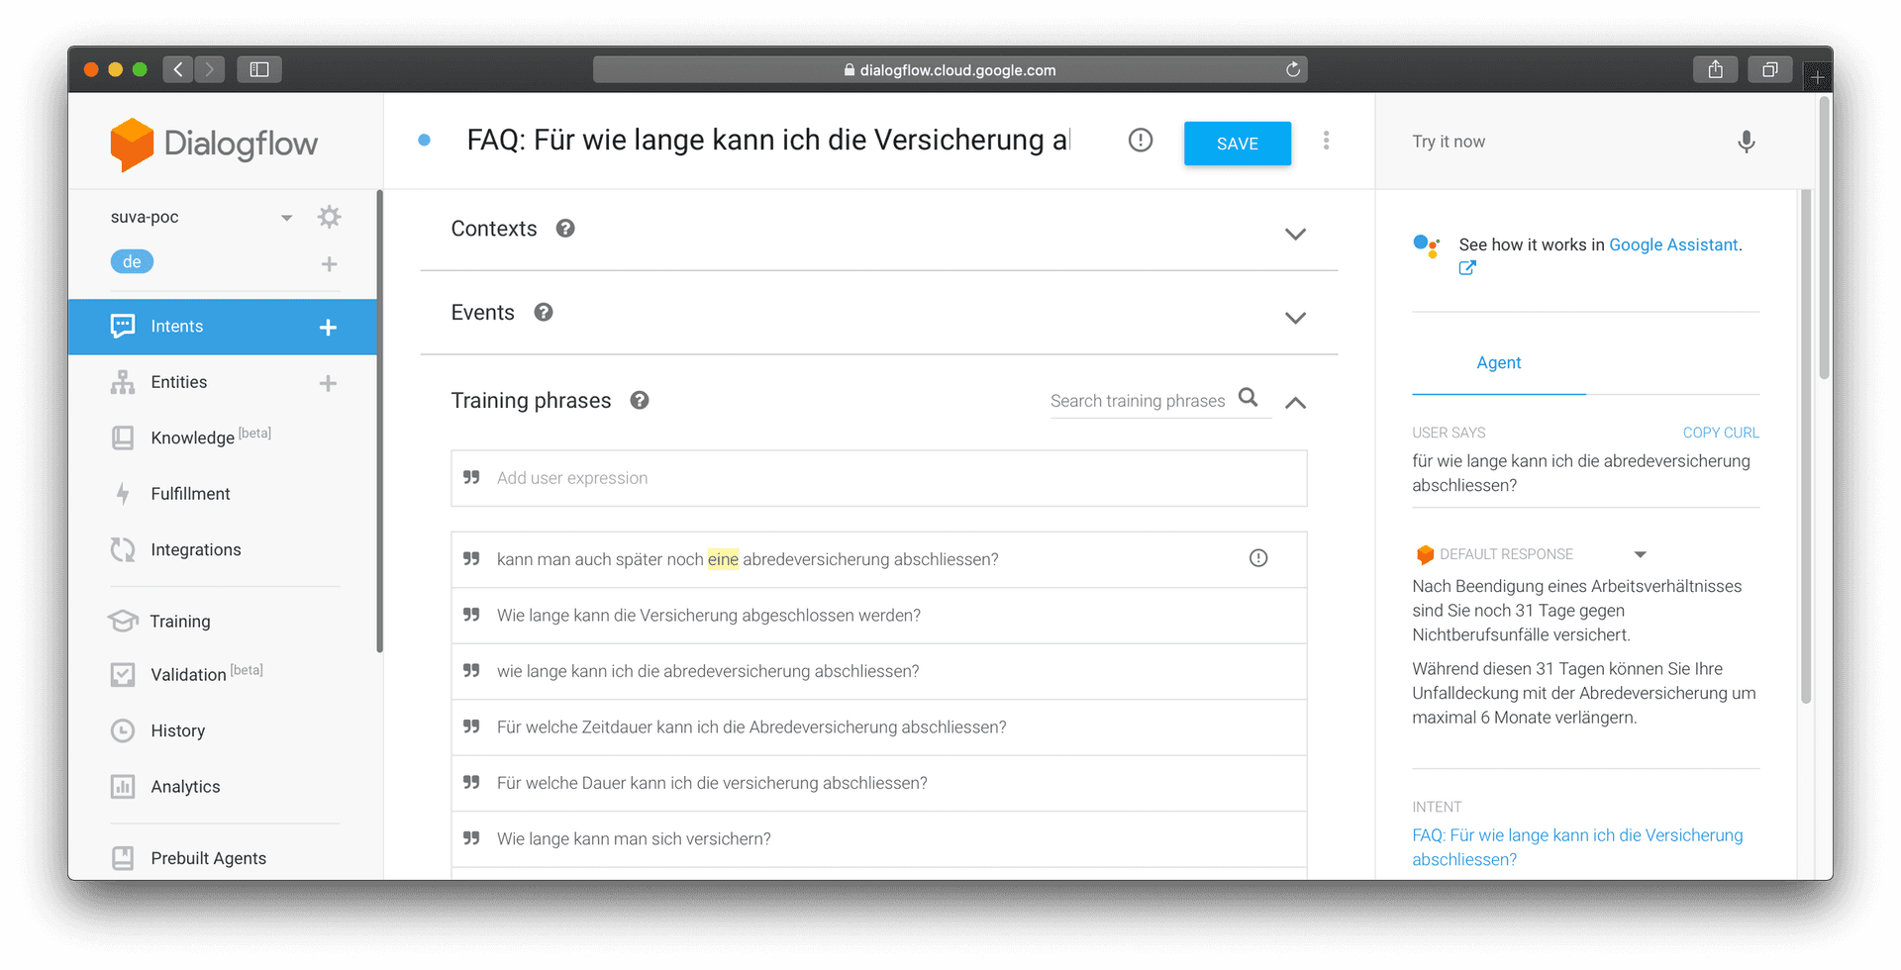This screenshot has width=1901, height=970.
Task: Click the agent settings gear icon
Action: pyautogui.click(x=329, y=217)
